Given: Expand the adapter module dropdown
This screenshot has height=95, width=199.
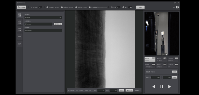Looking at the screenshot, I should [x=43, y=17].
